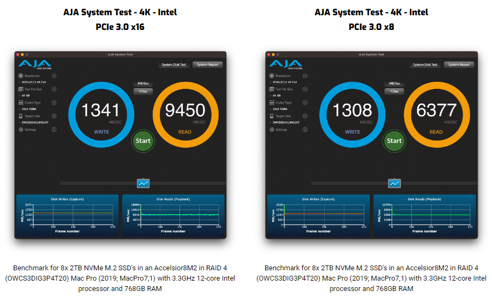This screenshot has height=303, width=492.
Task: Toggle the graph view icon in the x16 window
Action: tap(143, 184)
